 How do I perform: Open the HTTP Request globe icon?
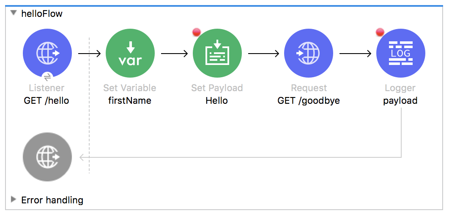[309, 53]
